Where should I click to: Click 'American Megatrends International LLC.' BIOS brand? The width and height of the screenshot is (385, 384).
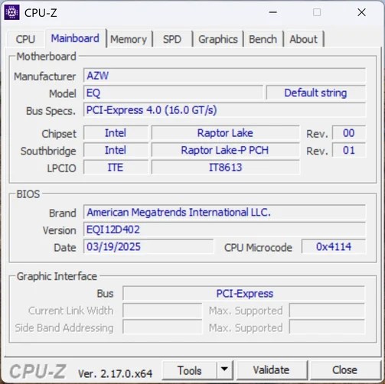pyautogui.click(x=224, y=212)
